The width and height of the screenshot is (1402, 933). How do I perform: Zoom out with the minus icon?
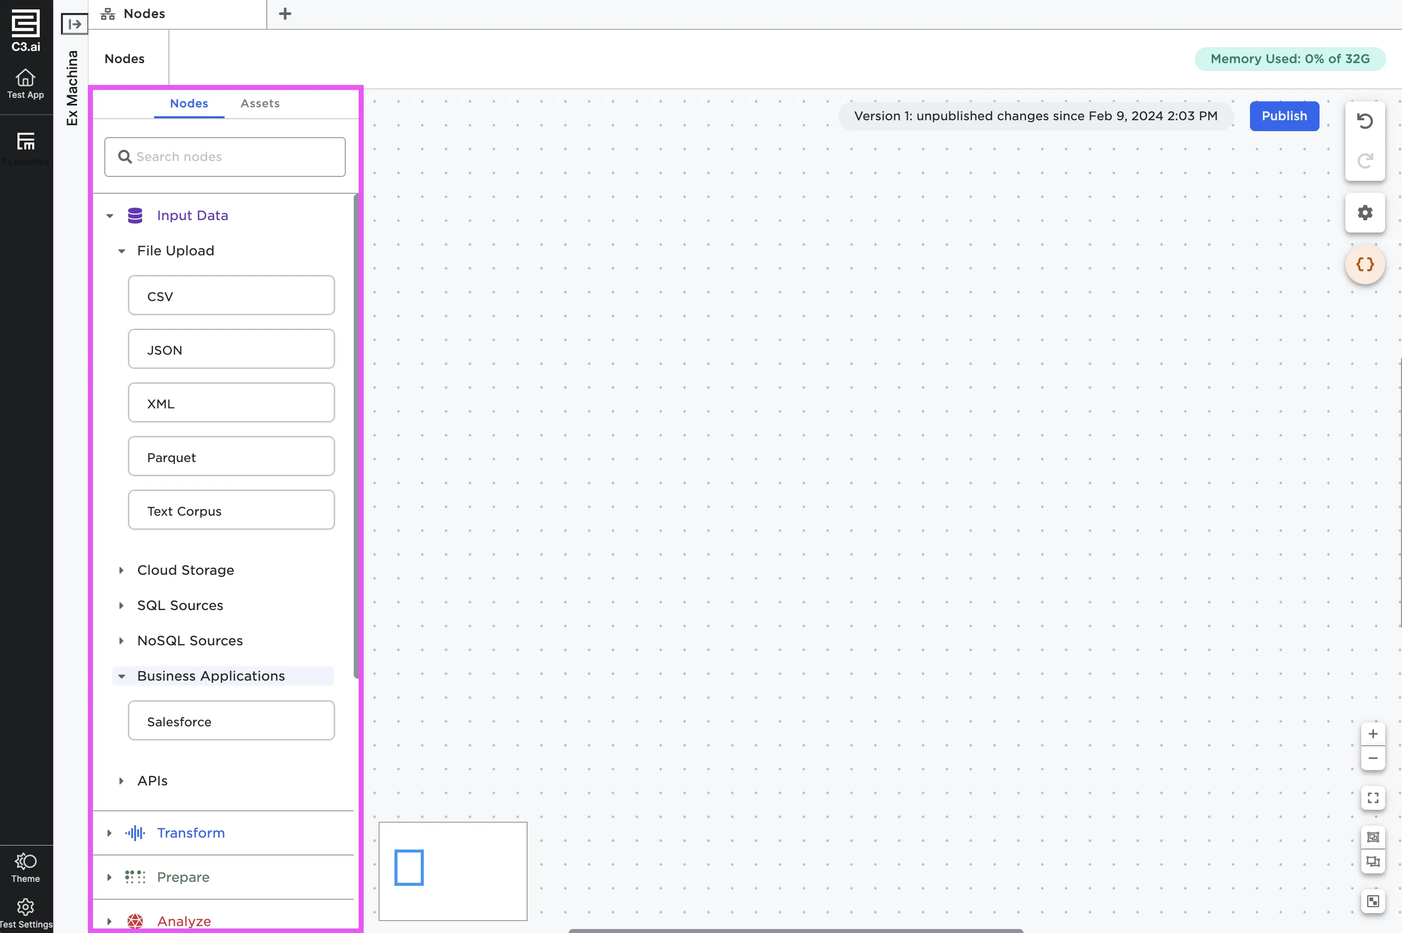1372,758
